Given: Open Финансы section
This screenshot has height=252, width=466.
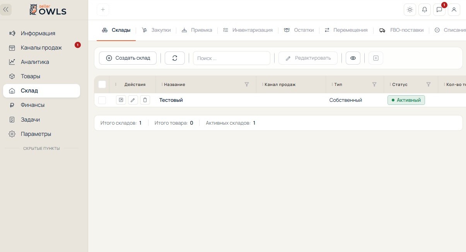Looking at the screenshot, I should click(x=41, y=105).
